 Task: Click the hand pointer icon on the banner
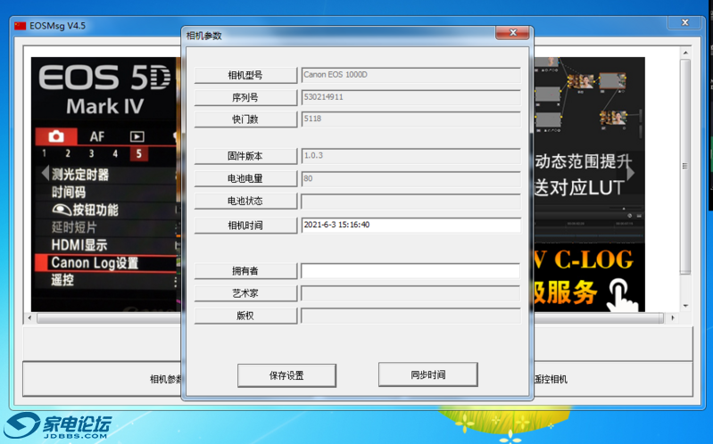coord(622,295)
